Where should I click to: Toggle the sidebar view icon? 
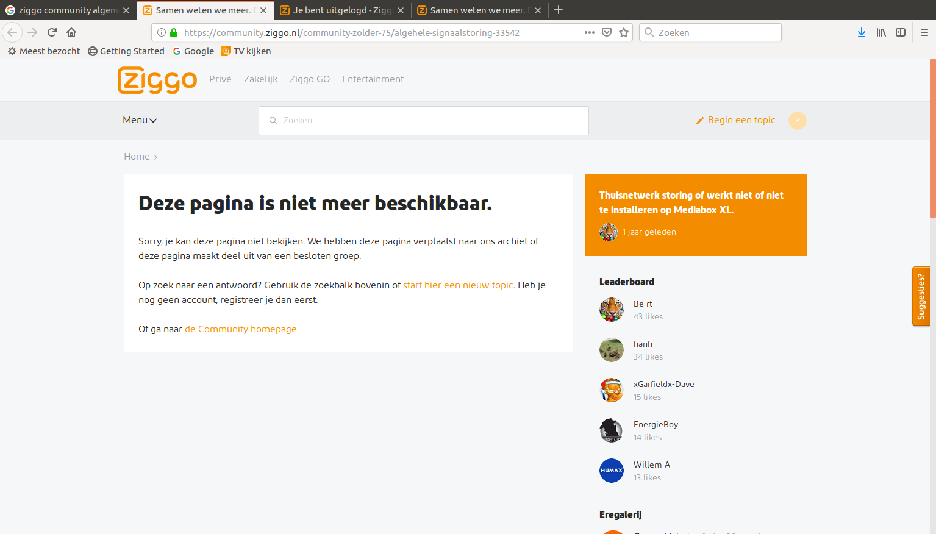point(901,32)
